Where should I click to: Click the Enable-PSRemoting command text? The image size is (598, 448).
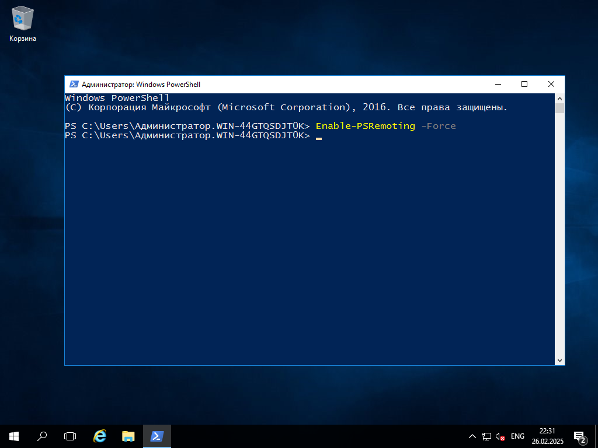pyautogui.click(x=366, y=126)
